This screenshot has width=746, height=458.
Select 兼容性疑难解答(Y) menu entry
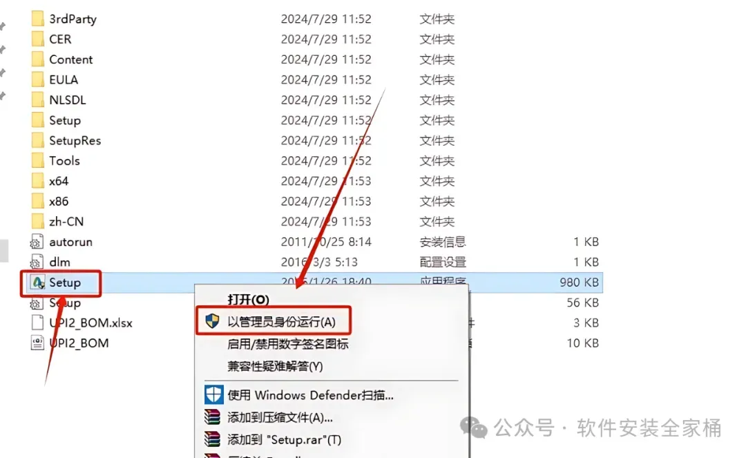275,366
